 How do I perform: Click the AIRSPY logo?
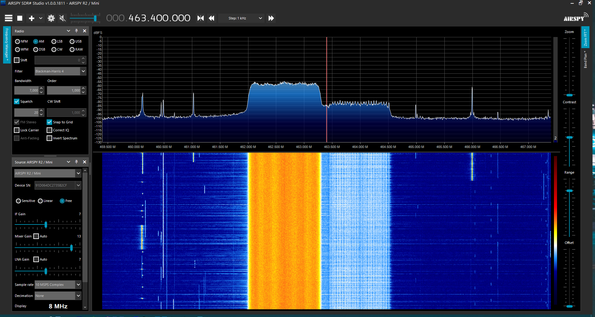(x=576, y=18)
